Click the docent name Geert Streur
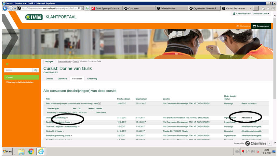This screenshot has height=157, width=278. 101,113
